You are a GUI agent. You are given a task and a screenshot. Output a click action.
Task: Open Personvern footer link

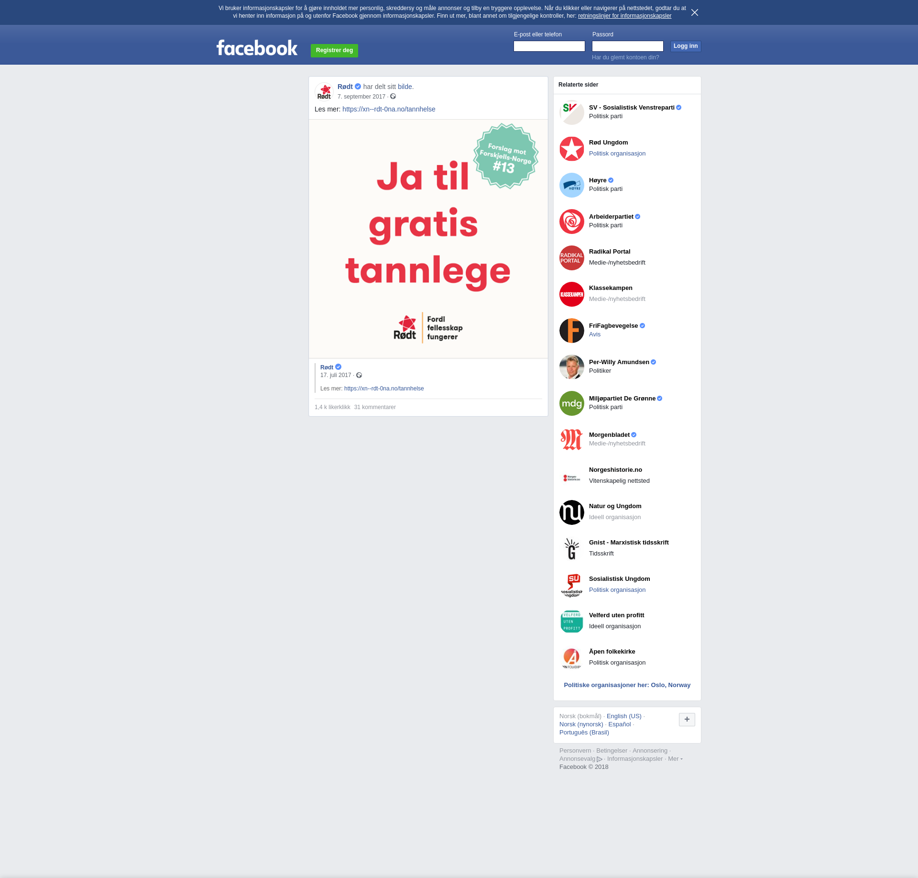(575, 751)
